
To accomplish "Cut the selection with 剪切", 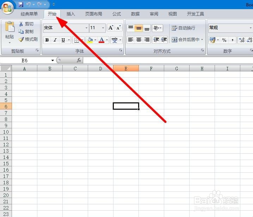I will [26, 24].
